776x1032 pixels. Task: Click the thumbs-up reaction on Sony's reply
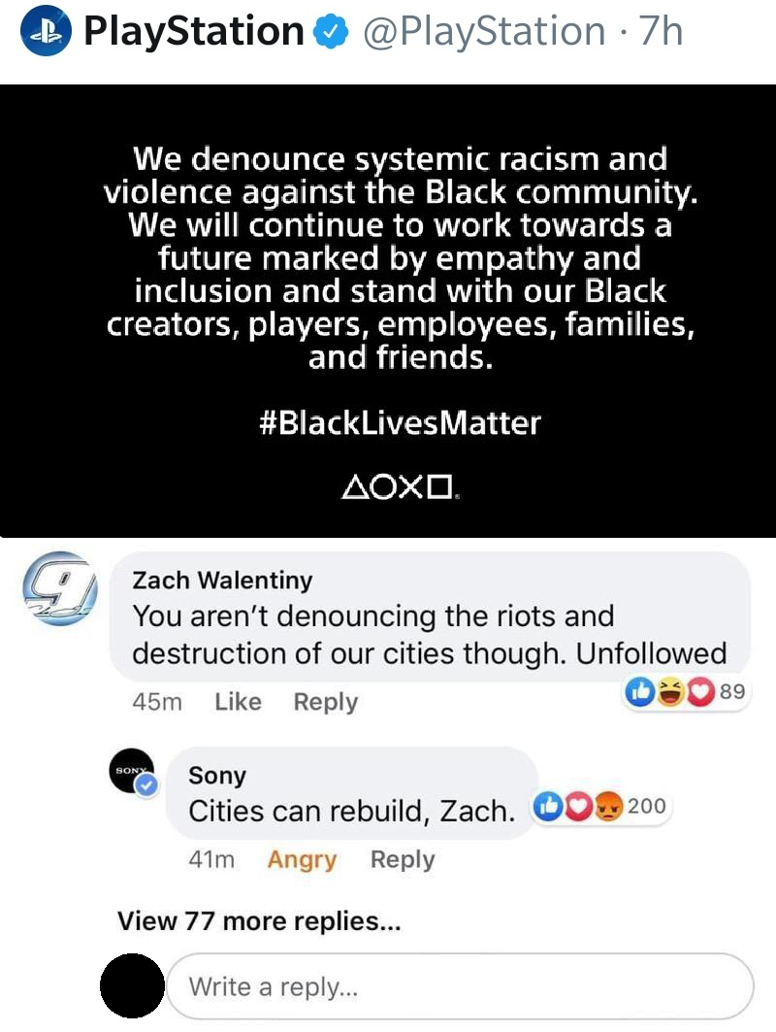pyautogui.click(x=547, y=806)
